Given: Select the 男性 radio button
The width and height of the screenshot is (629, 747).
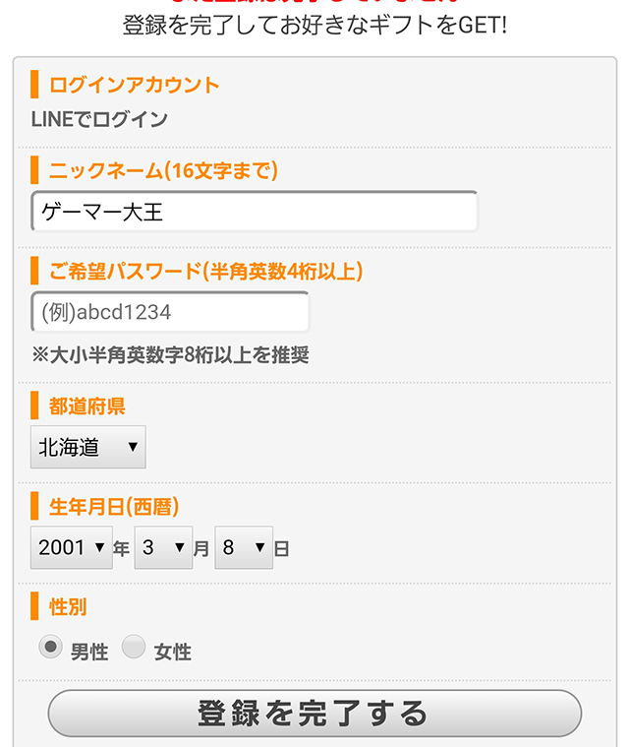Looking at the screenshot, I should [49, 647].
